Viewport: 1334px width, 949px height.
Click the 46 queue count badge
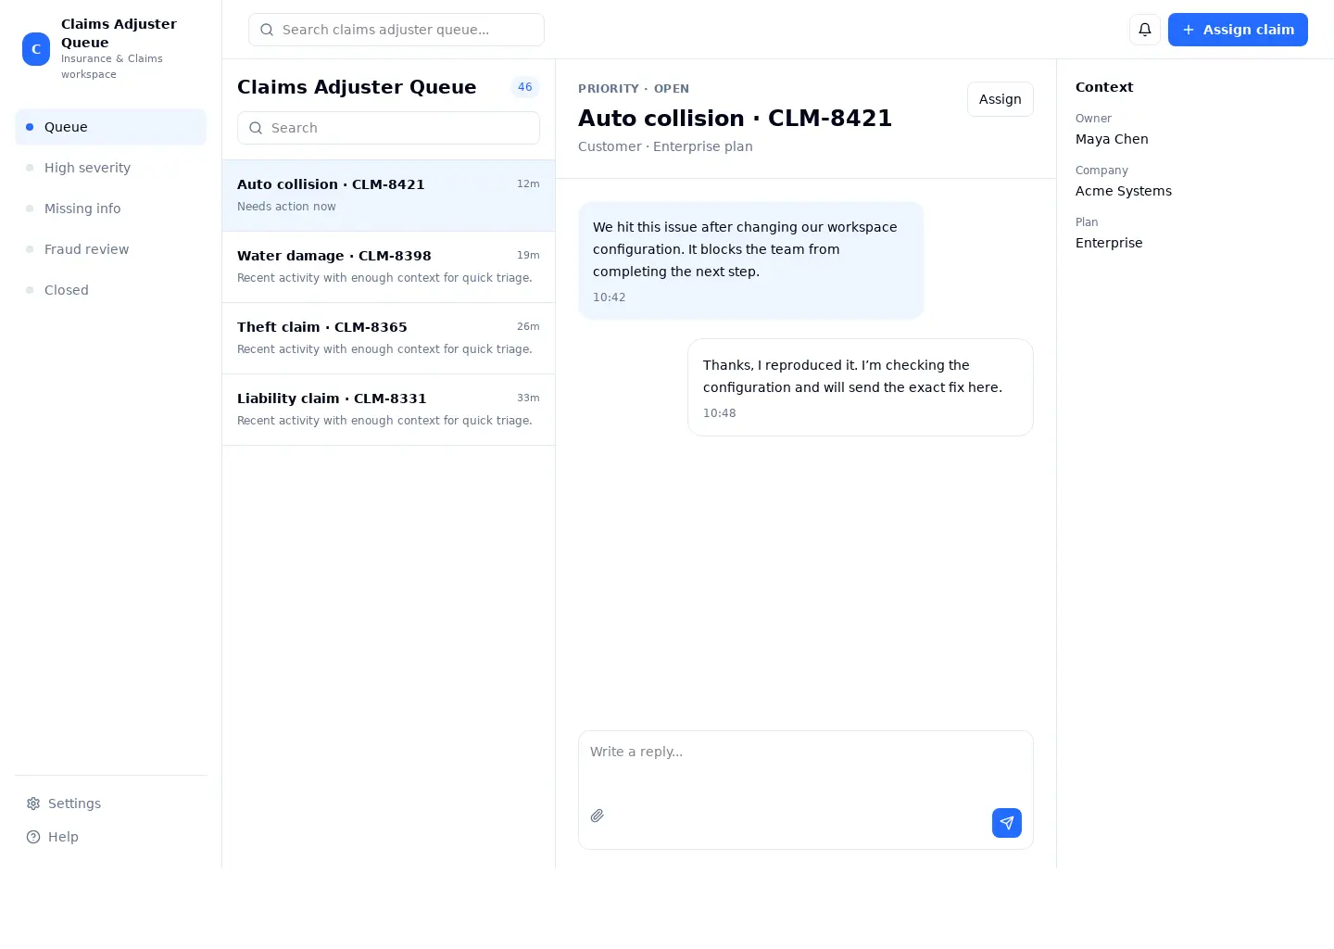tap(525, 87)
